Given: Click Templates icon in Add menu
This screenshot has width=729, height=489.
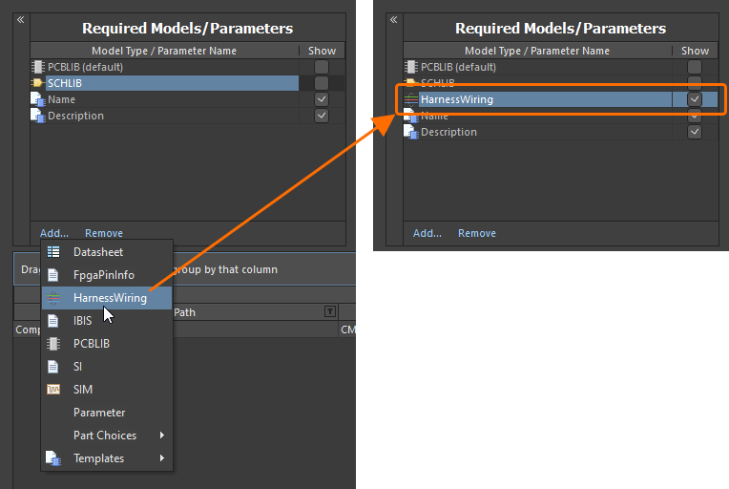Looking at the screenshot, I should pyautogui.click(x=53, y=458).
